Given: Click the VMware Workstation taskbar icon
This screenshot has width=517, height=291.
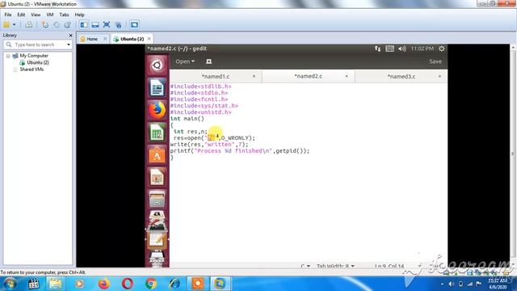Looking at the screenshot, I should coord(220,284).
